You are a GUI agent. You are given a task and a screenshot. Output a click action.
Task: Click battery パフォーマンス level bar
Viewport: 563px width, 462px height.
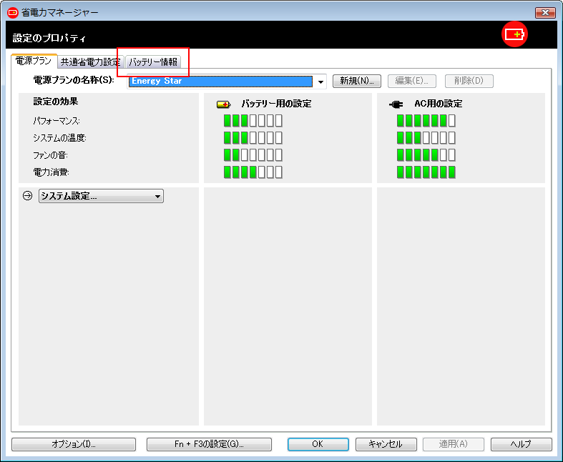click(253, 121)
